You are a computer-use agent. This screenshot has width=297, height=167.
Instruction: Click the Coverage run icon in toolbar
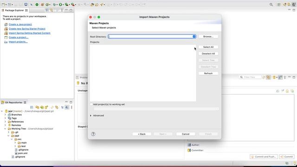coord(66,5)
